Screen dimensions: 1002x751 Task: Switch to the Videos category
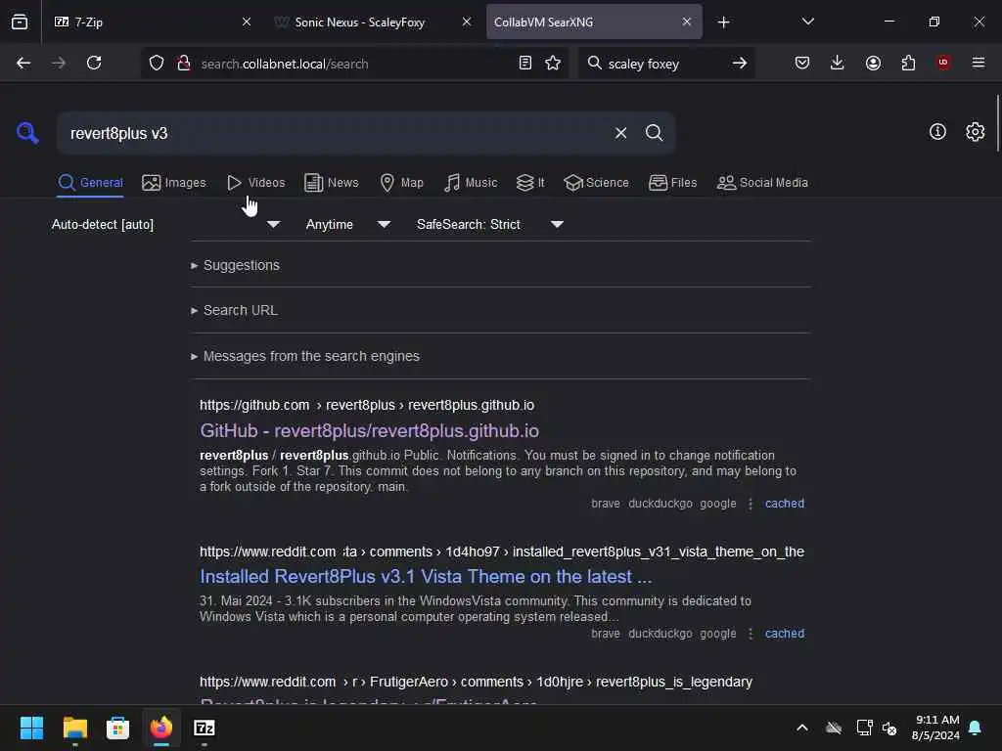coord(255,183)
